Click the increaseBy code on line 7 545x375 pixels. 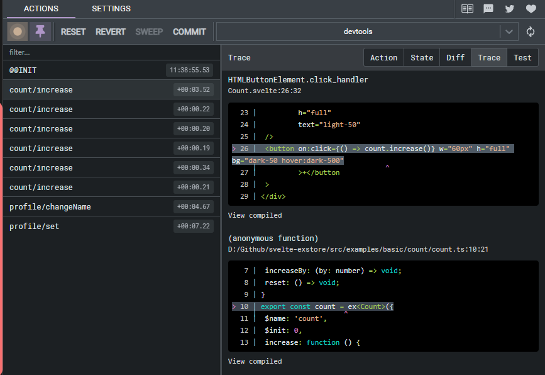[333, 271]
